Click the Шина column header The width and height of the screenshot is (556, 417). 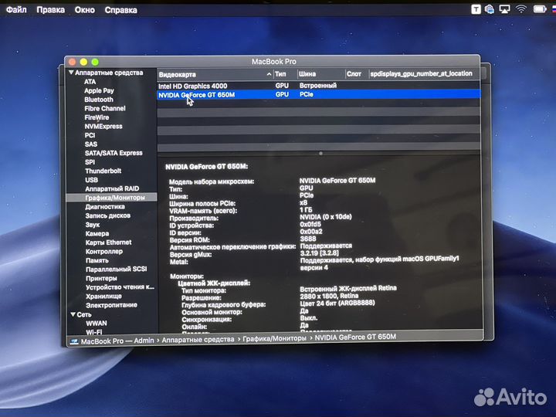[320, 74]
